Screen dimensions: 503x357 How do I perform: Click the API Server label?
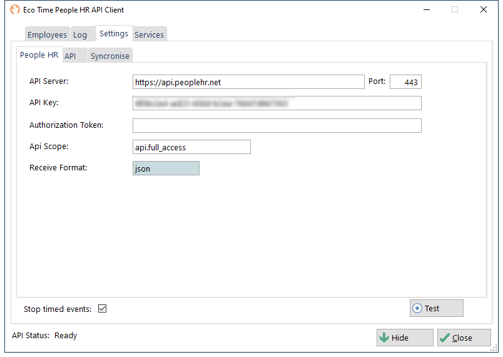coord(49,81)
